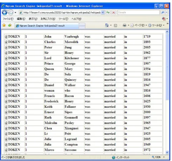Refresh the page with the green arrows icon
The height and width of the screenshot is (161, 172).
click(108, 12)
